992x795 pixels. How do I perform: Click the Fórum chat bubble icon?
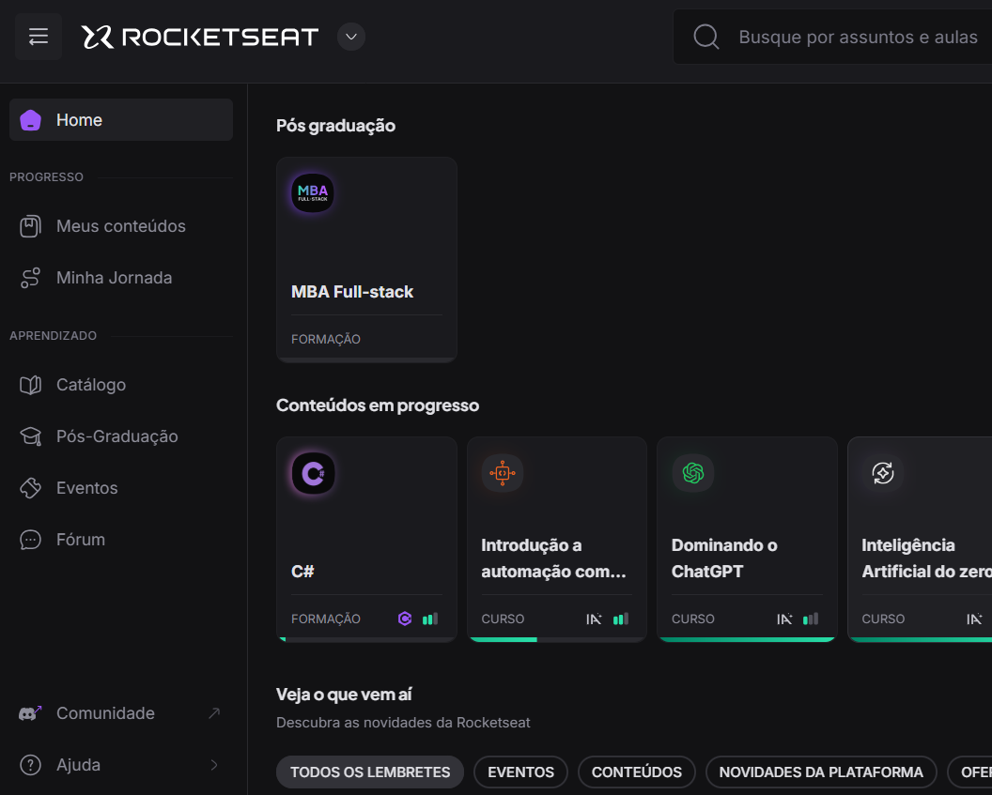point(30,540)
